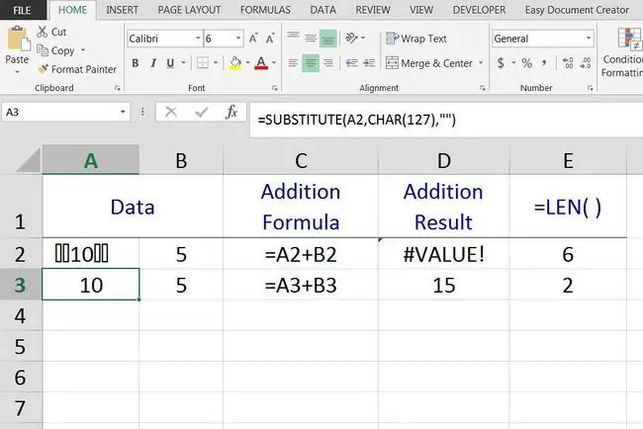Click the Insert Function fx icon

tap(231, 112)
